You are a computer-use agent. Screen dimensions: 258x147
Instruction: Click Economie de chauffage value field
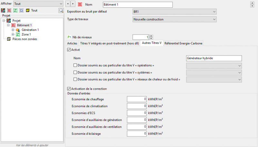(x=137, y=99)
